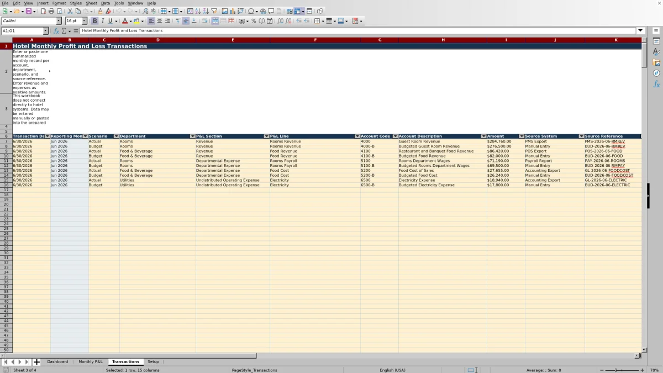The width and height of the screenshot is (663, 373).
Task: Open the sidebar Properties panel icon
Action: 656,41
